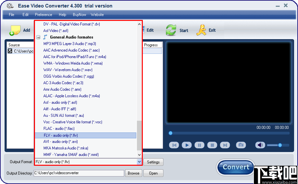Open the Output Format dropdown arrow
This screenshot has height=184, width=298.
[139, 162]
